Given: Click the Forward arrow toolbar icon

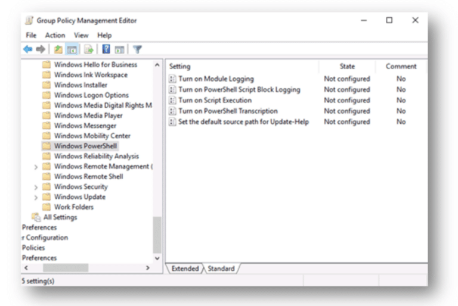Looking at the screenshot, I should (41, 49).
